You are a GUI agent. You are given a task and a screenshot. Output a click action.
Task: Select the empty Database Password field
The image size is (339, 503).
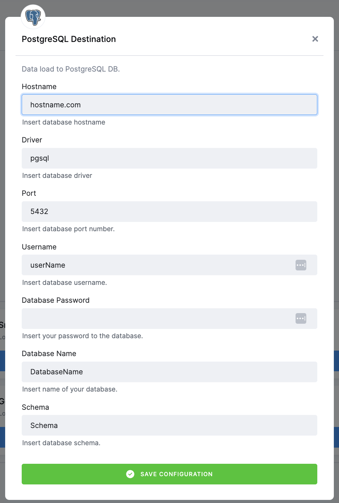tap(155, 319)
